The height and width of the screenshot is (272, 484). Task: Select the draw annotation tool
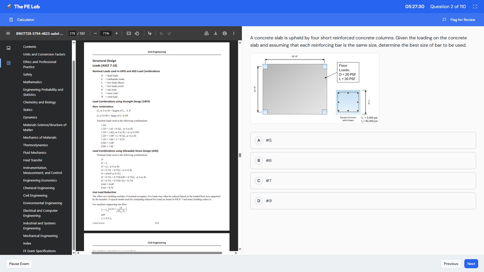tap(150, 33)
